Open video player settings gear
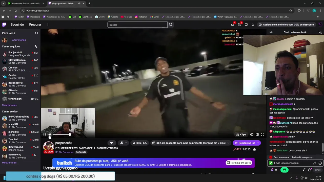Screen dimensions: 324x182 tap(252, 134)
